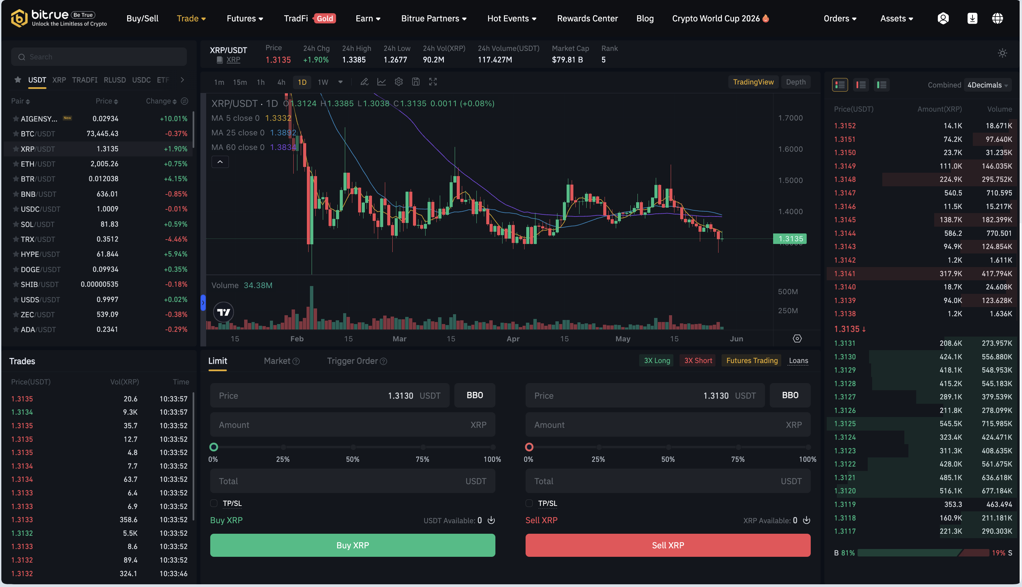
Task: Click the buy Amount XRP input field
Action: click(x=353, y=425)
